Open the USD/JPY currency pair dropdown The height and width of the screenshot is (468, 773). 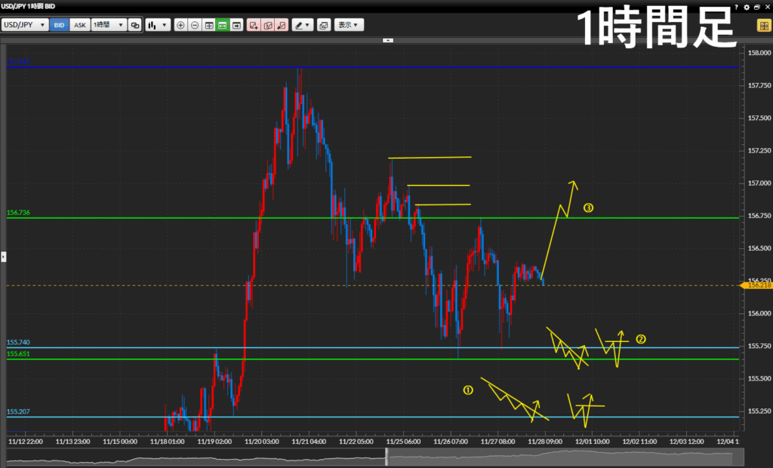25,25
